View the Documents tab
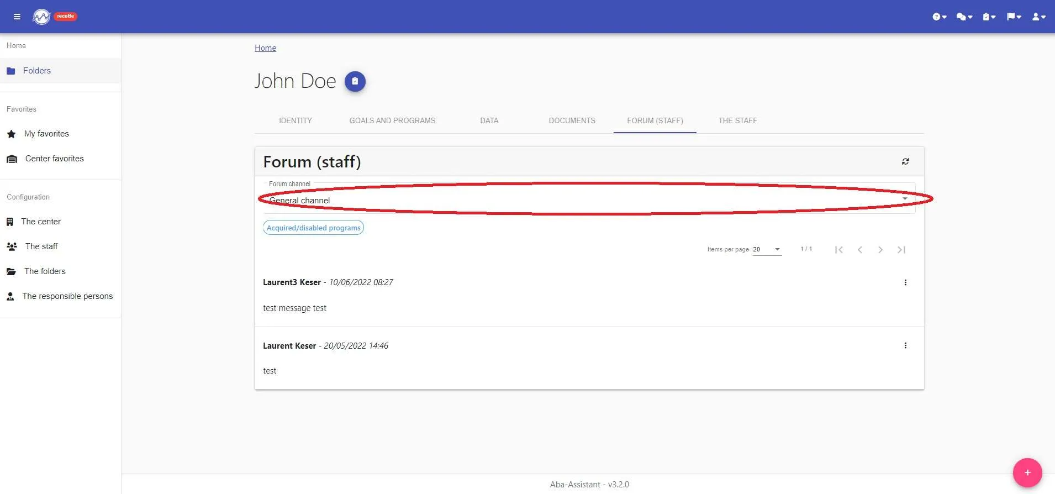1055x494 pixels. point(572,120)
